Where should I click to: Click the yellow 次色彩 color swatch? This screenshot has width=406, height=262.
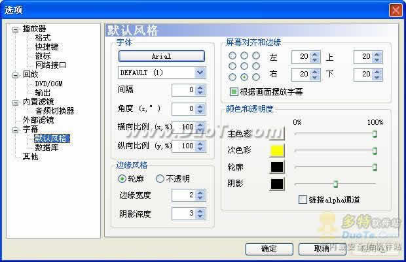point(277,151)
